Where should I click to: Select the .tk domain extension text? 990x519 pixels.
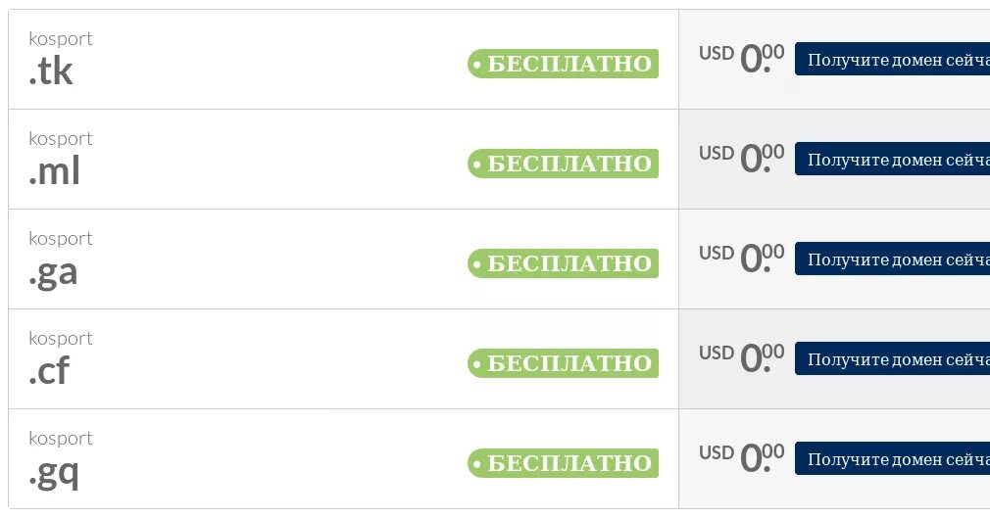click(x=51, y=71)
